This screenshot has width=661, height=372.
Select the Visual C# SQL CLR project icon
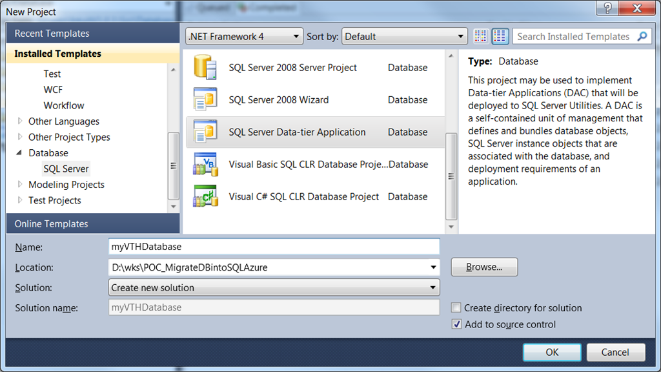pos(205,196)
